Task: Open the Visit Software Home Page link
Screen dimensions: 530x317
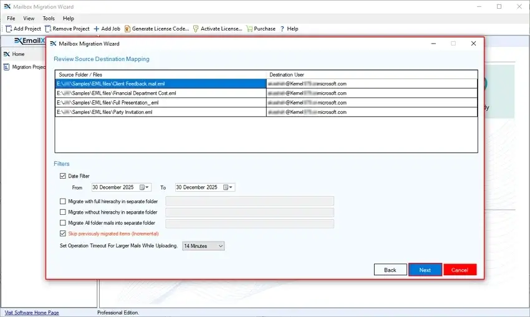Action: pos(32,313)
